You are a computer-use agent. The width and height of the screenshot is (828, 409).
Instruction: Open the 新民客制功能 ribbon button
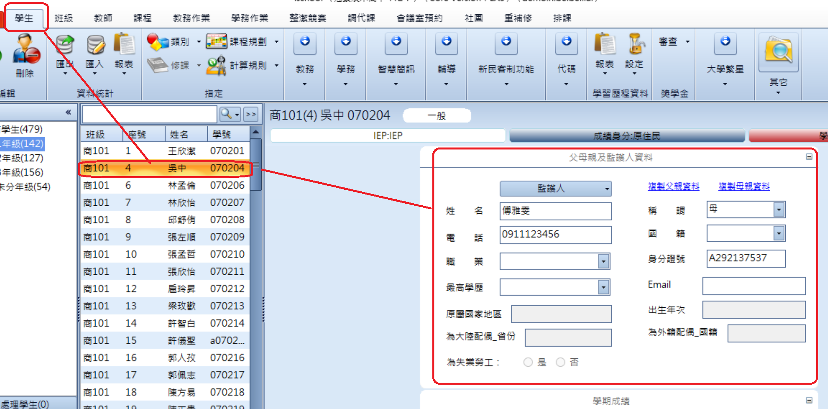[x=506, y=44]
